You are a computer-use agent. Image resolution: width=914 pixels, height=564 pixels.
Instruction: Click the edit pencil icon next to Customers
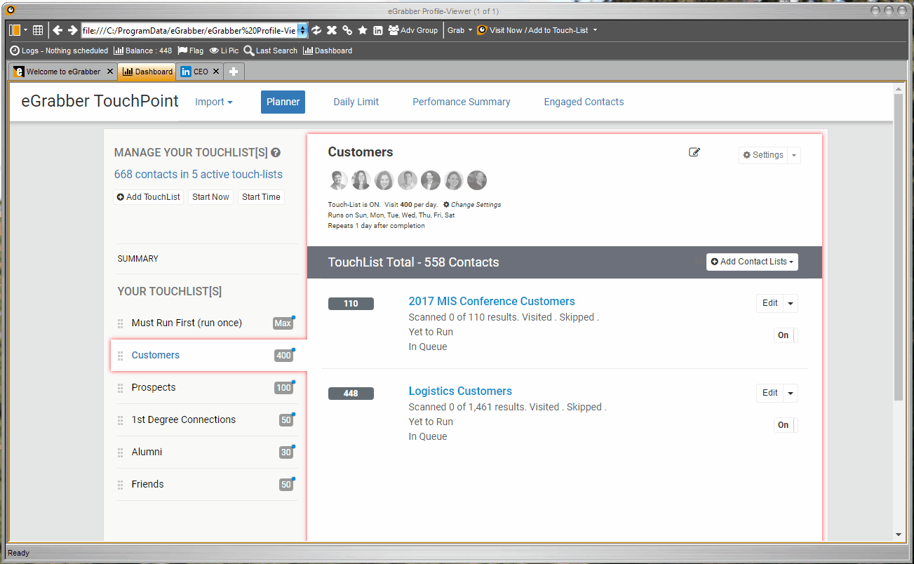pyautogui.click(x=694, y=152)
